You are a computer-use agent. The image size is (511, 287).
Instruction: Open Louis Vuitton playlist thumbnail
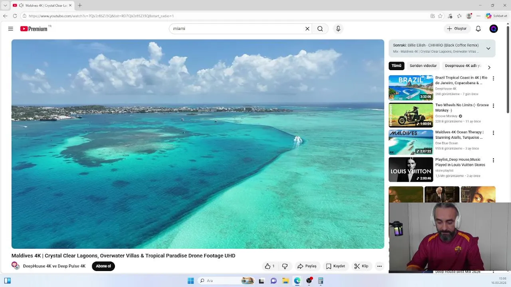coord(411,169)
